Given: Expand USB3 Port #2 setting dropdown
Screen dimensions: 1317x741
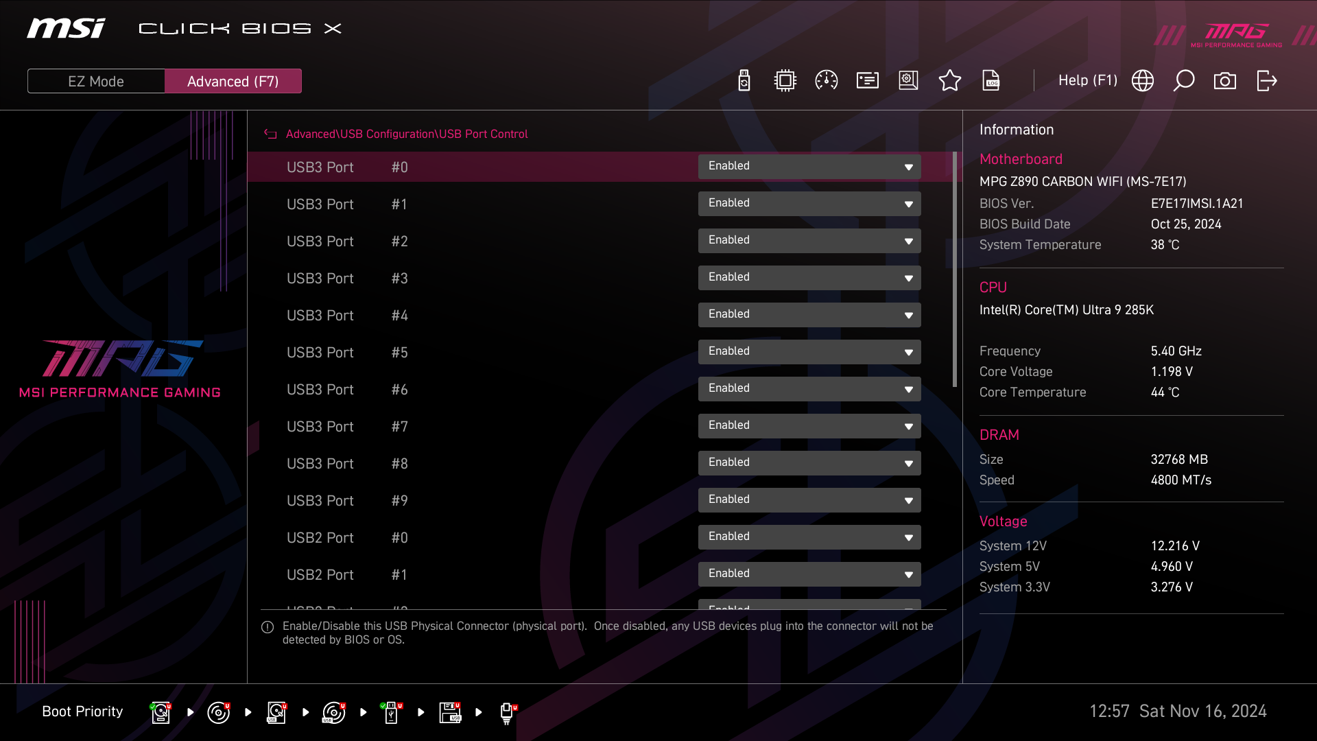Looking at the screenshot, I should point(809,241).
